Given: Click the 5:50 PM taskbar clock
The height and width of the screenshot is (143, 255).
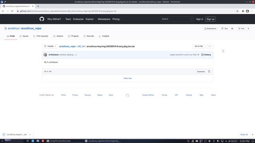Looking at the screenshot, I should point(244,141).
